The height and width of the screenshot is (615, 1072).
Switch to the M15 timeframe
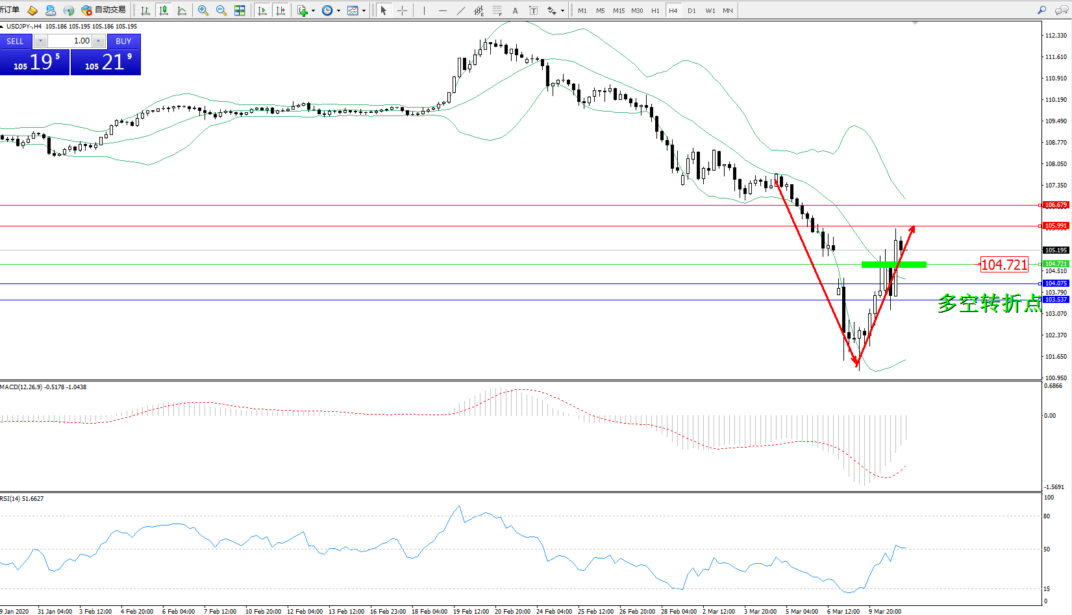point(618,10)
